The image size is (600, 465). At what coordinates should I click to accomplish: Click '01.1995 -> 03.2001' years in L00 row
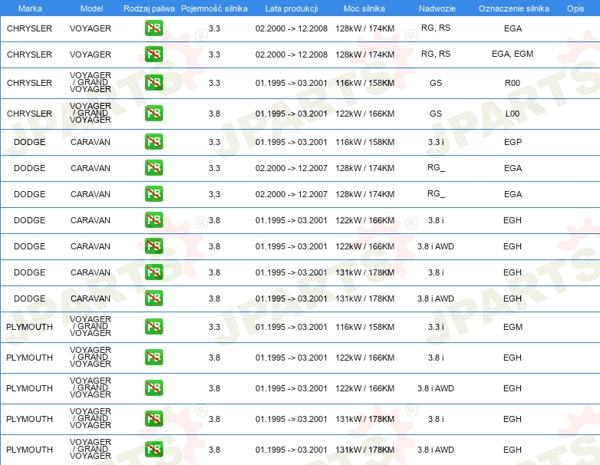(292, 114)
